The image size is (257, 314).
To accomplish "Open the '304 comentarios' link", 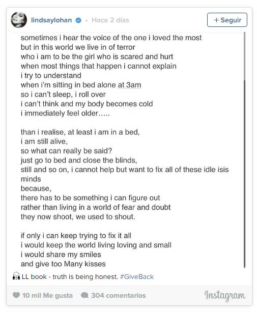I will coord(119,295).
